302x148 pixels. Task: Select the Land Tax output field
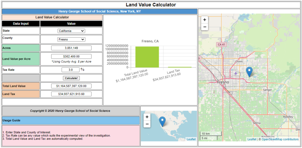71,94
